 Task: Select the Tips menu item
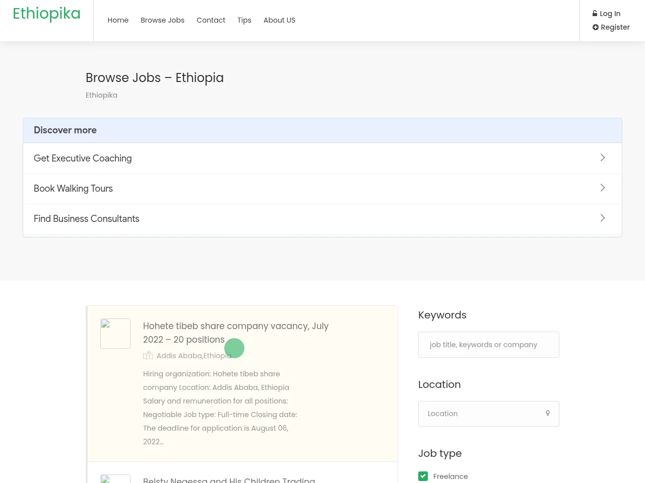[x=244, y=20]
